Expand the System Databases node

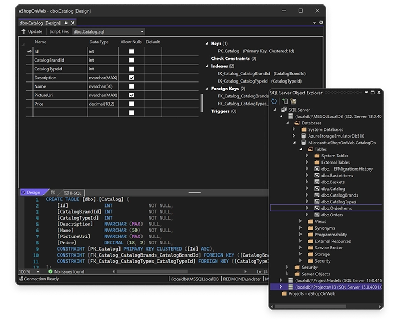coord(294,129)
